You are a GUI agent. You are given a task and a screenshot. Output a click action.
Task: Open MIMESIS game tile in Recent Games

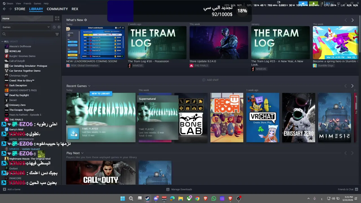click(334, 118)
